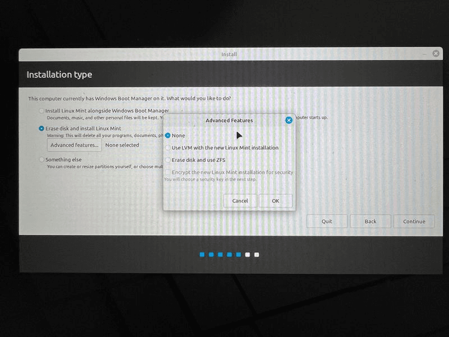Go Back to the previous step

pyautogui.click(x=370, y=221)
